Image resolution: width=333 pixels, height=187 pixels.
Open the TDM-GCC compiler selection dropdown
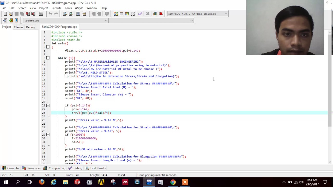pyautogui.click(x=197, y=14)
